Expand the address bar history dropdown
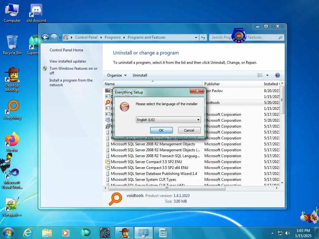319x239 pixels. tap(196, 37)
